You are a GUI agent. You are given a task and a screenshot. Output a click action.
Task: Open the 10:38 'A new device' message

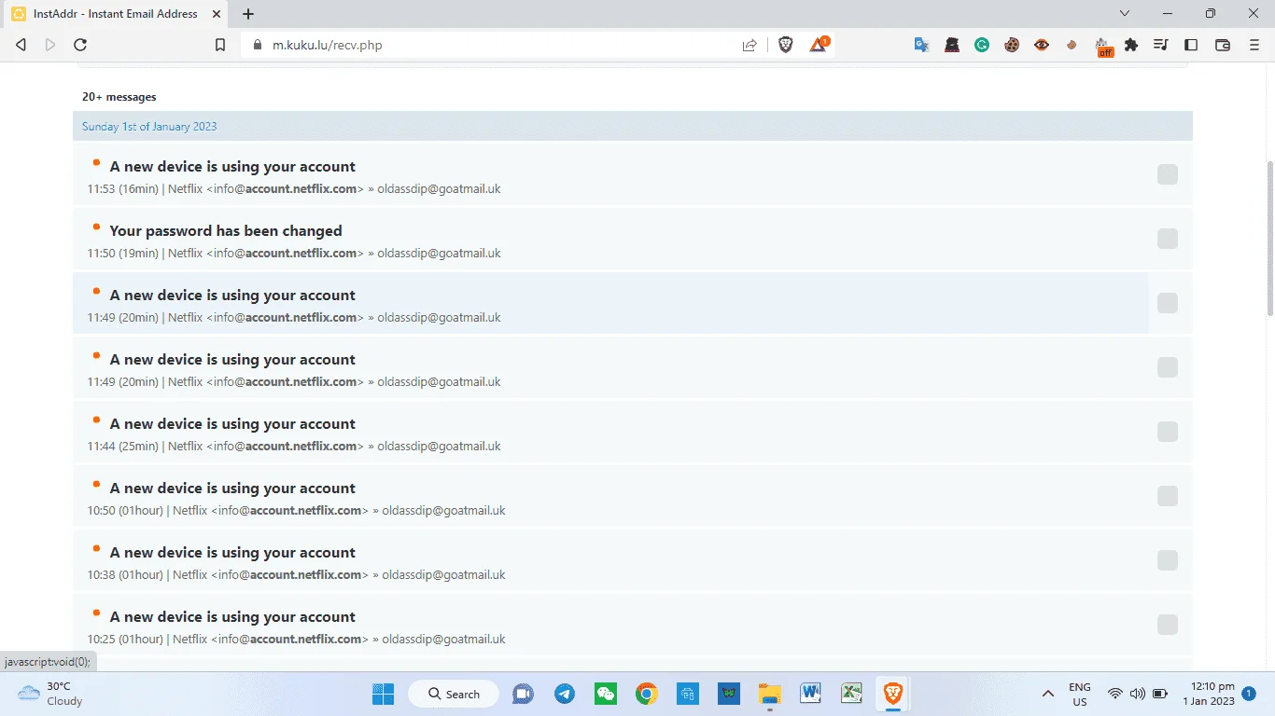point(232,553)
